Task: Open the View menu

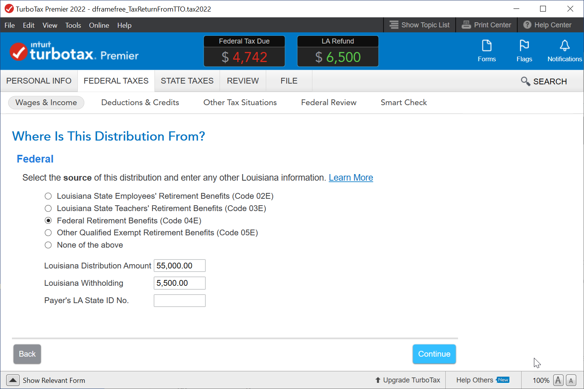Action: 50,25
